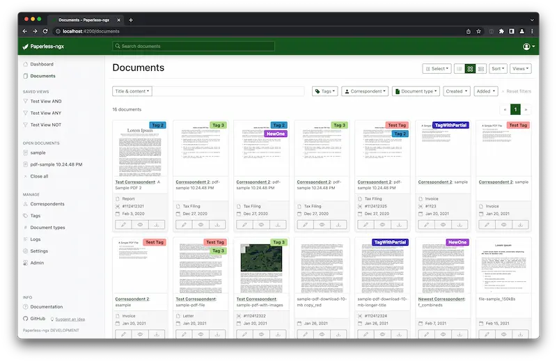The image size is (557, 362).
Task: Preview the TagWithPartial sample invoice #1123
Action: (x=443, y=225)
